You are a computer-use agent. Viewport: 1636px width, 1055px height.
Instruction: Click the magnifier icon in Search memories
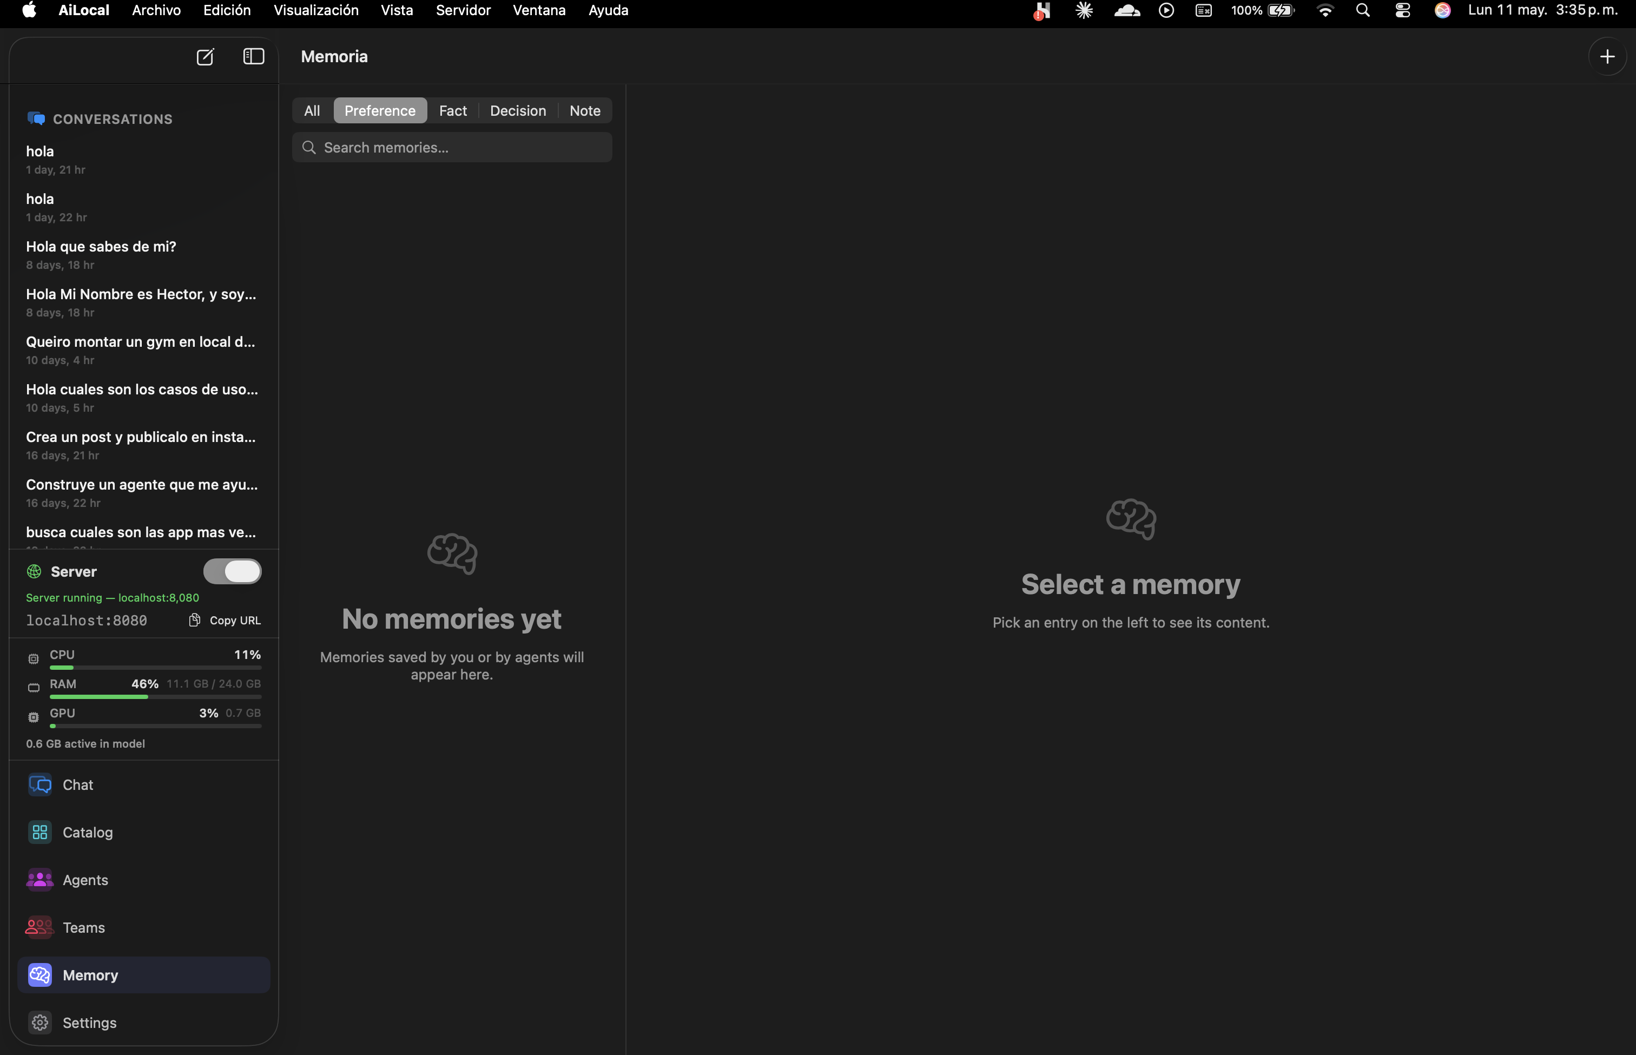pyautogui.click(x=309, y=147)
